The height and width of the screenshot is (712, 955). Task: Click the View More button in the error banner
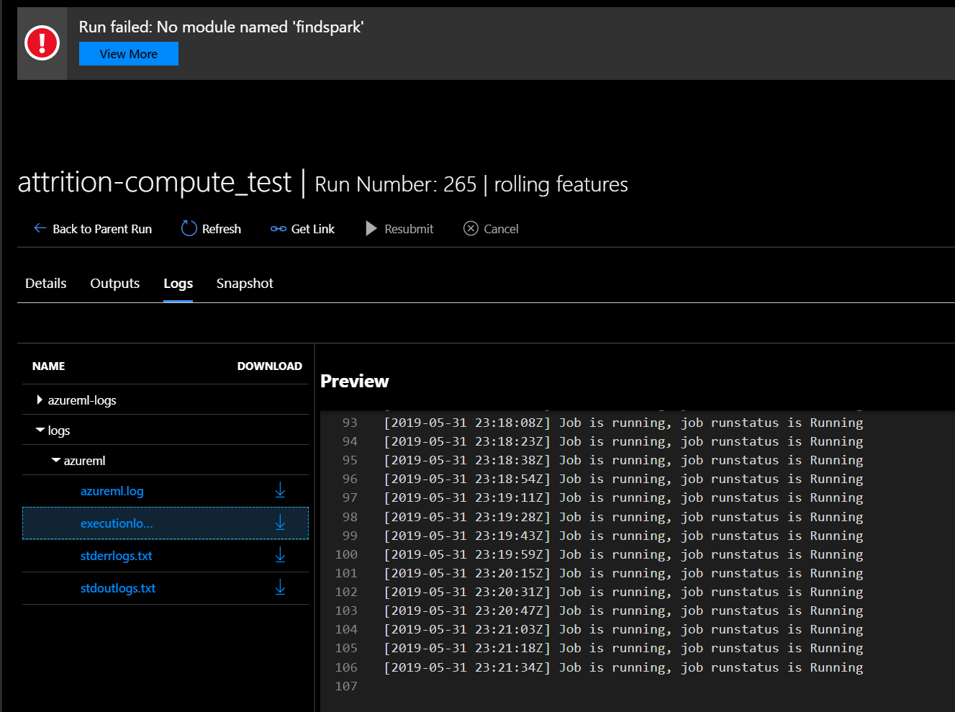[x=128, y=53]
